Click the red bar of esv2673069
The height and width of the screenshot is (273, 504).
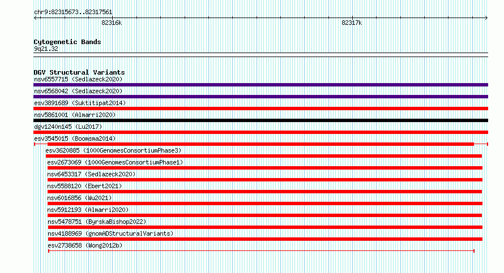click(265, 168)
